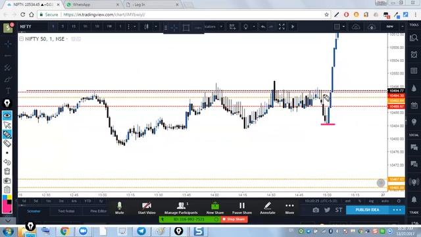Switch to the WhatsApp browser tab
Image resolution: width=421 pixels, height=237 pixels.
[x=92, y=5]
